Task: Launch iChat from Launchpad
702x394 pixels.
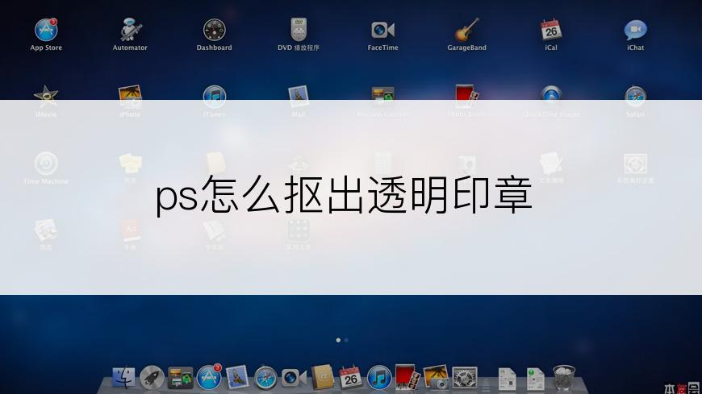Action: coord(635,30)
